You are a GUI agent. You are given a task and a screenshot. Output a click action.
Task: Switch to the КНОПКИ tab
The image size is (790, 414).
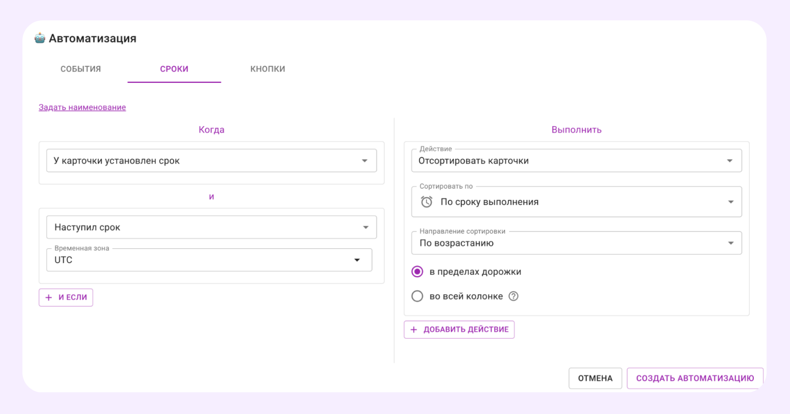tap(268, 69)
